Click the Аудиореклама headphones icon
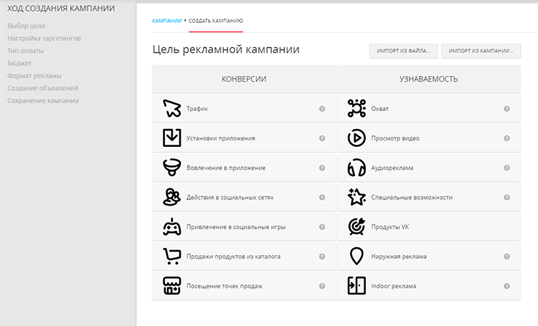 (356, 168)
